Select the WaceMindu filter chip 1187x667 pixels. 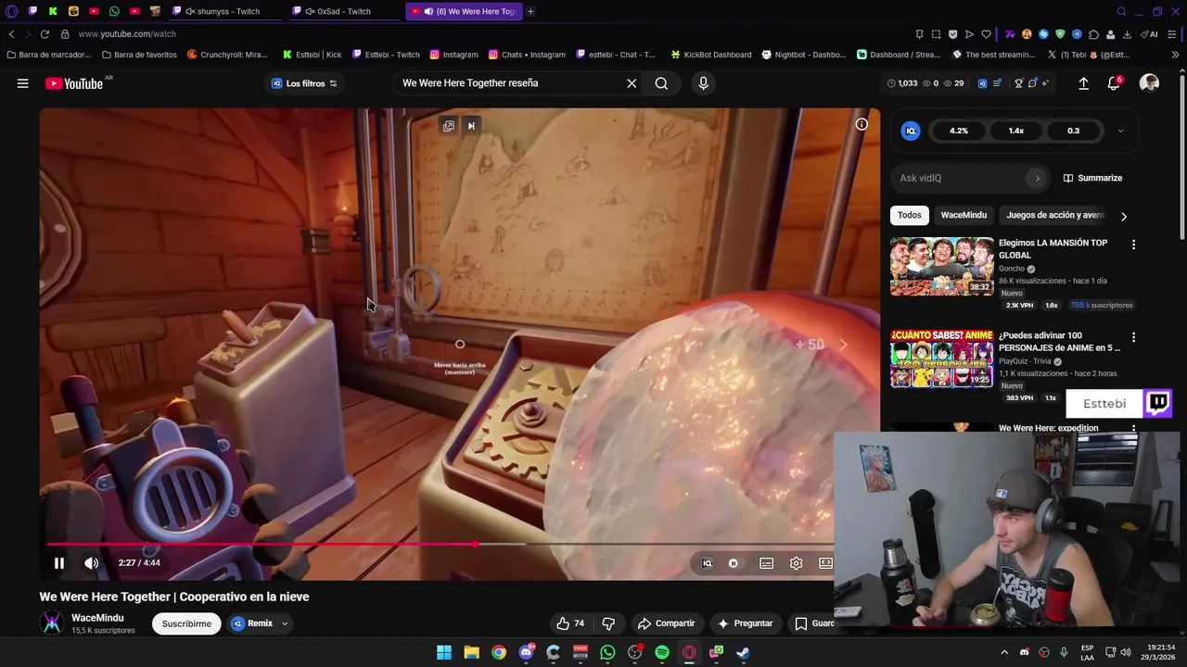(964, 215)
